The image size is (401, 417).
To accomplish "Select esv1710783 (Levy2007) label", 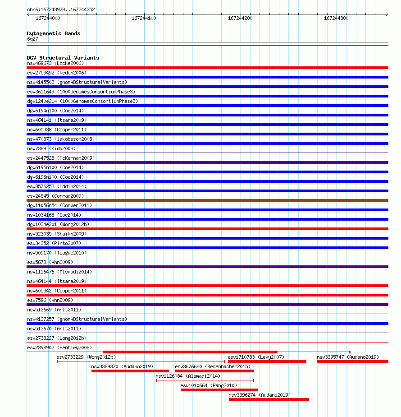I will [x=256, y=357].
